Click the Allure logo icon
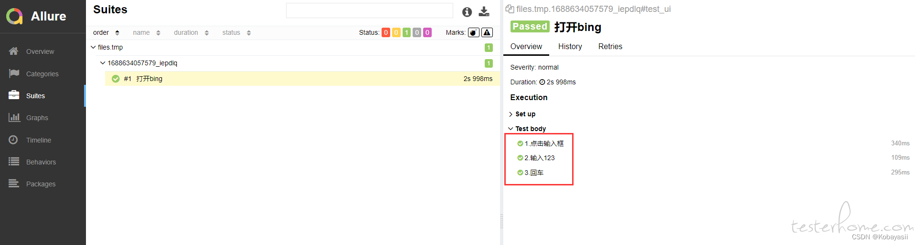This screenshot has width=915, height=245. 14,16
